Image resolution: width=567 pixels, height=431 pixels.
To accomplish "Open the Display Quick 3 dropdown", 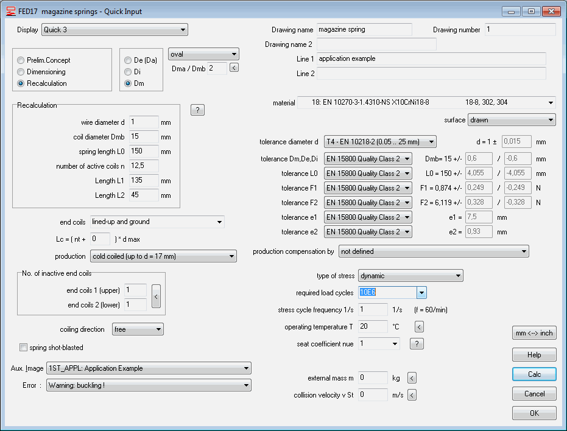I will 182,30.
